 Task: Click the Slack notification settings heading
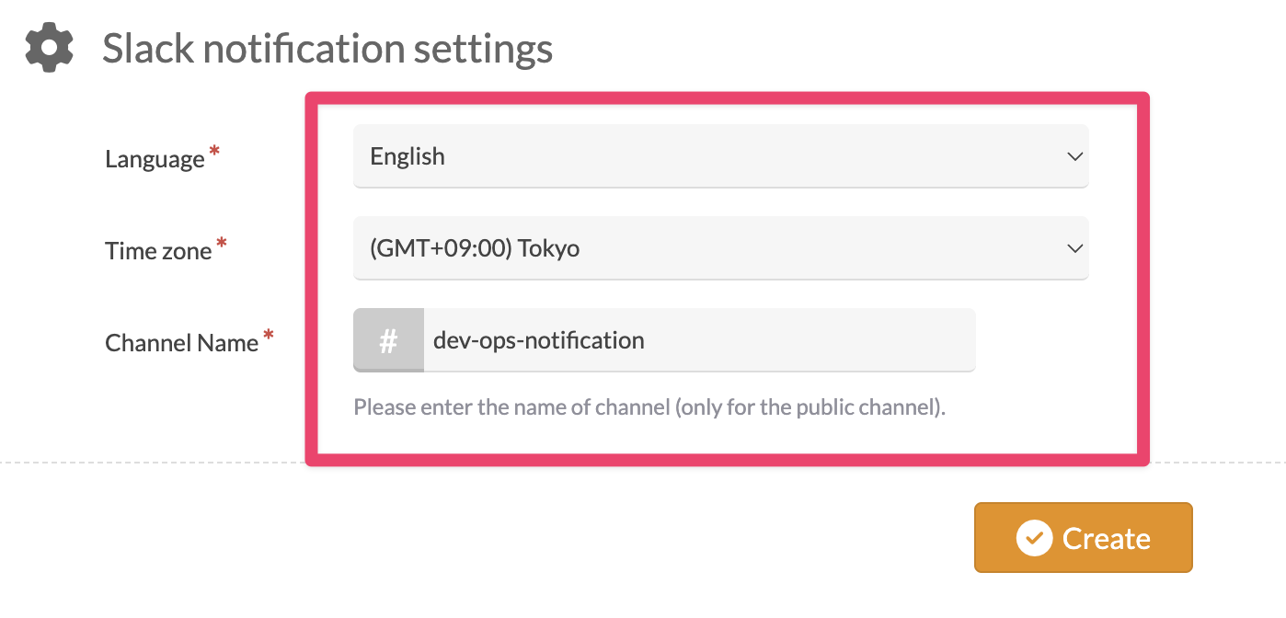(327, 48)
